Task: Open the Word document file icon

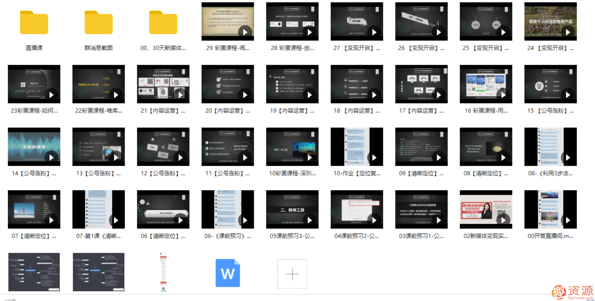Action: pyautogui.click(x=228, y=273)
